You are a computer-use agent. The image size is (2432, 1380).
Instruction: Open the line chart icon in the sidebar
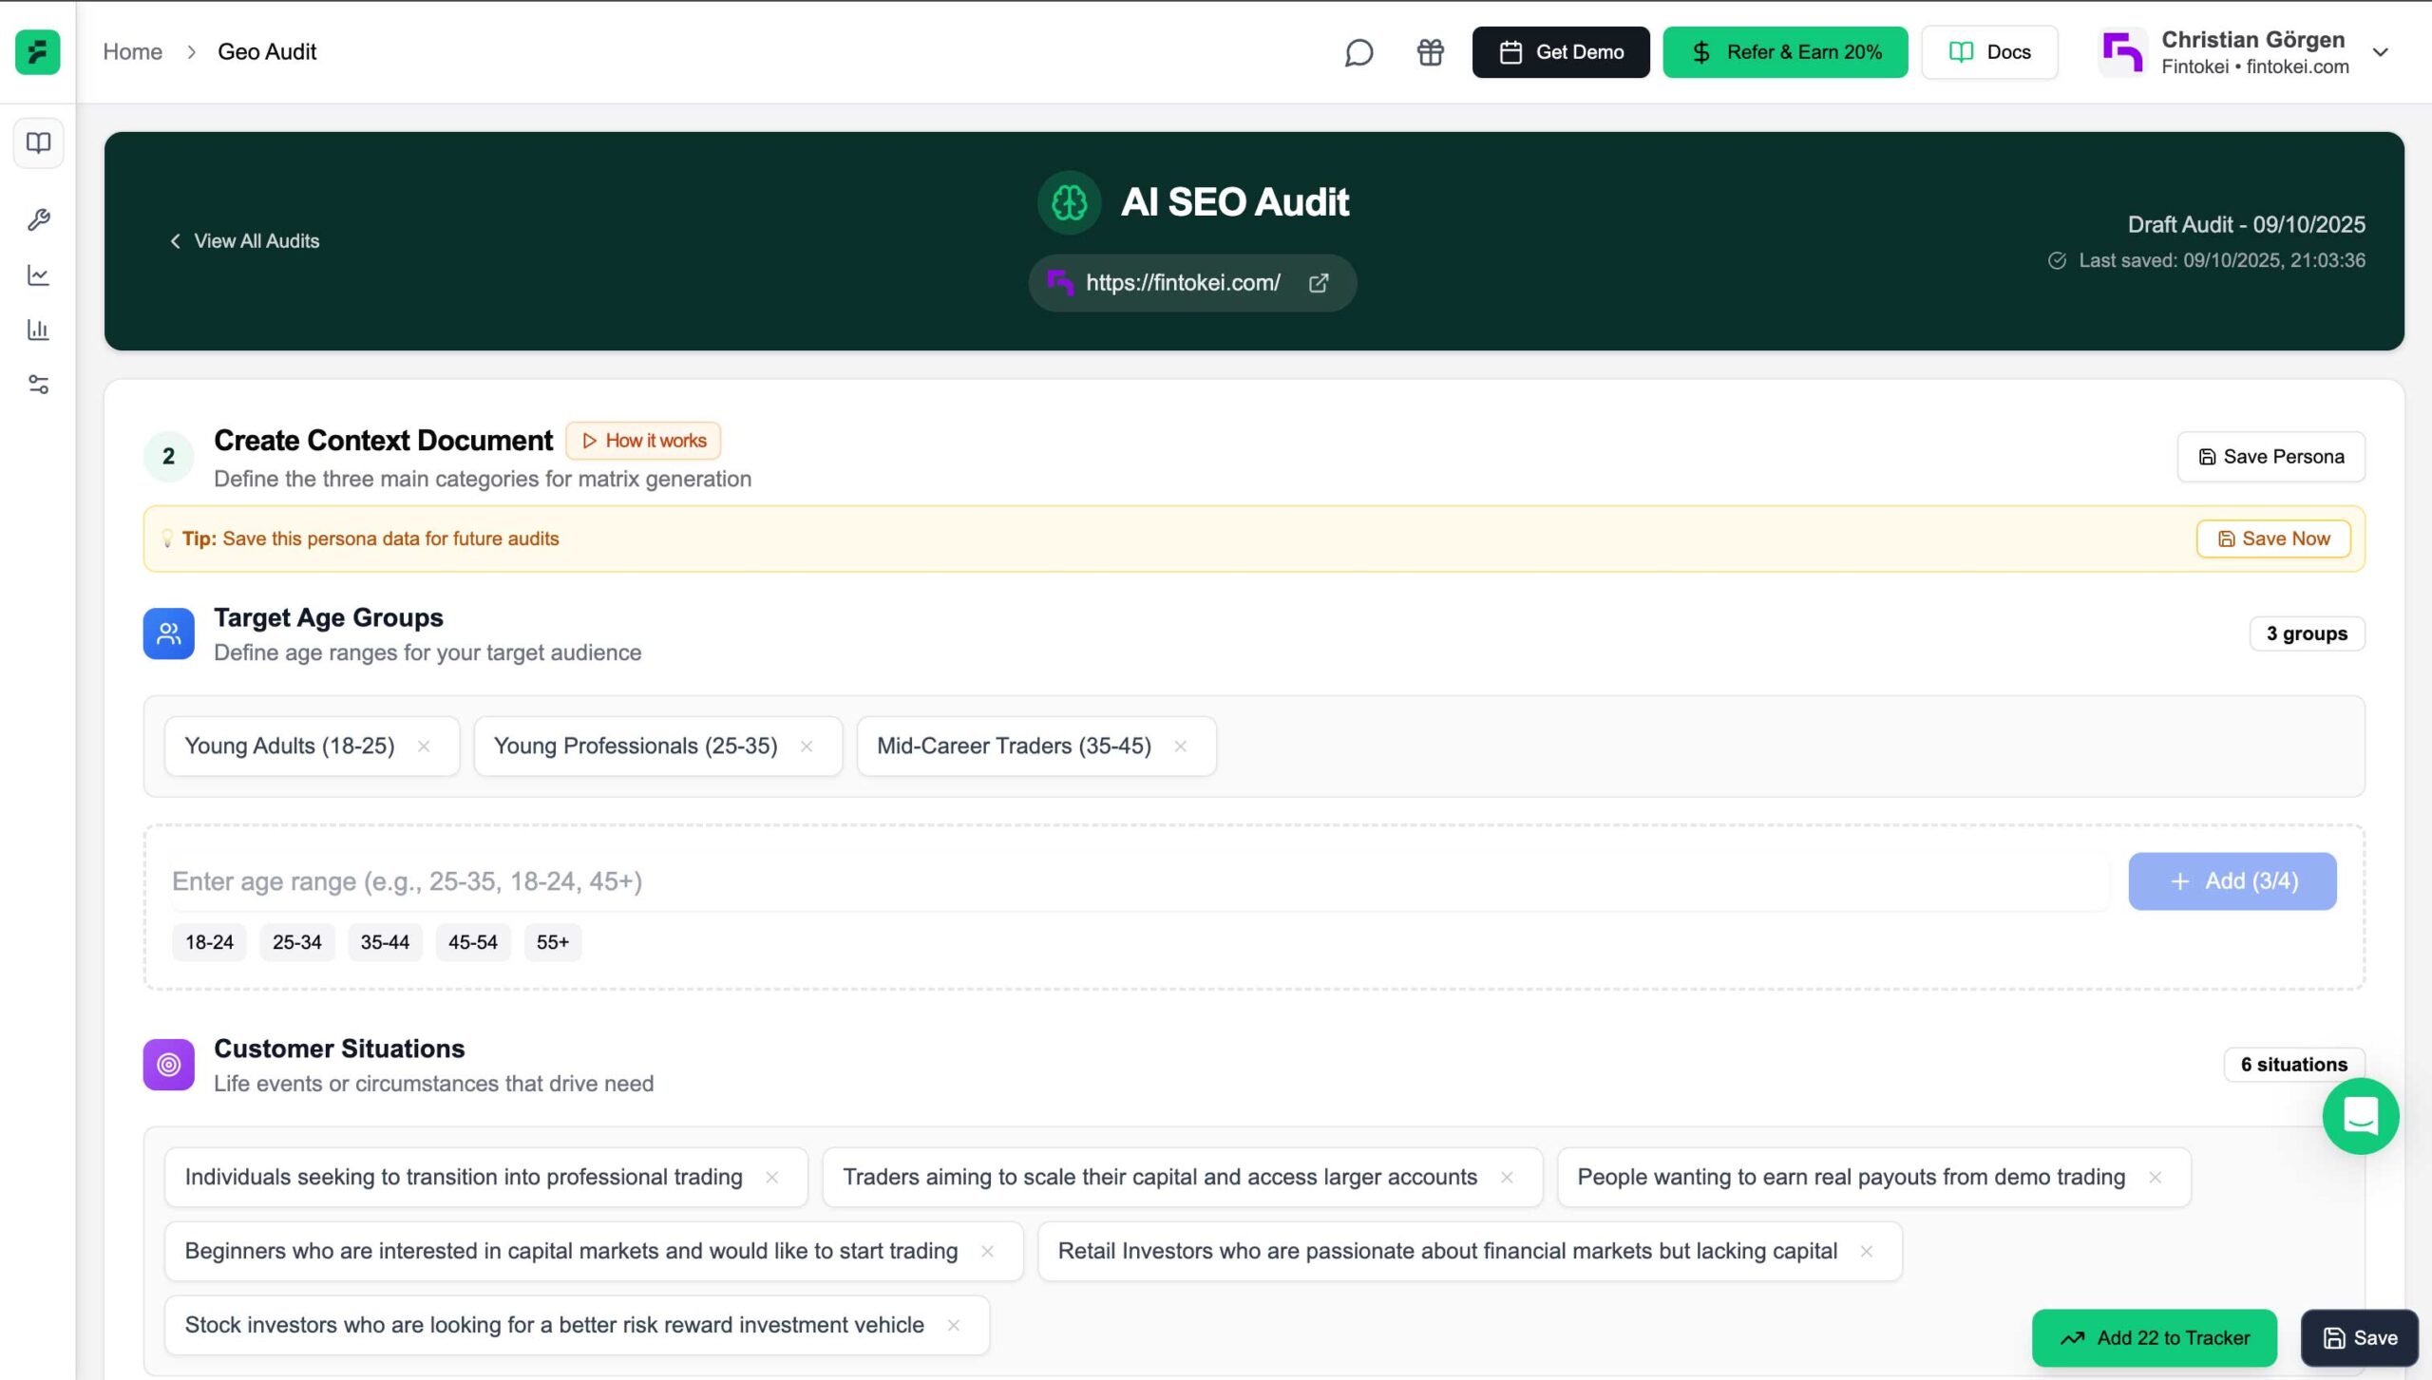click(38, 274)
